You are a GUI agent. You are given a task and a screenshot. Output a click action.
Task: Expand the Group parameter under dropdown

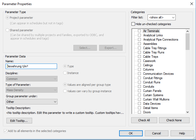[x=32, y=102]
